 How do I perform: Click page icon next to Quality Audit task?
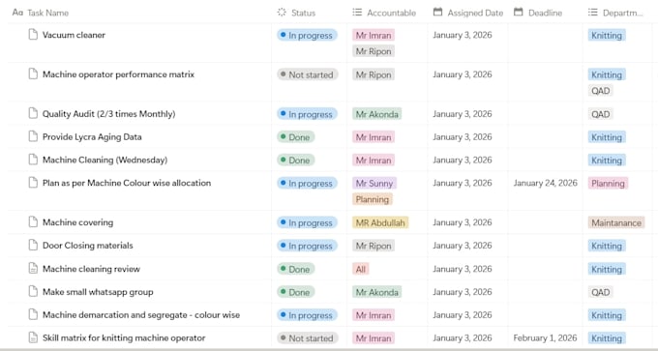pos(33,113)
